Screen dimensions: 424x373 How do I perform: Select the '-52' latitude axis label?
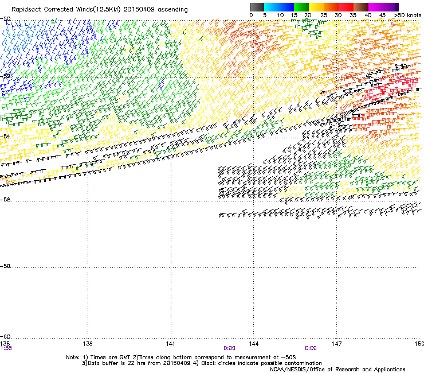click(5, 76)
